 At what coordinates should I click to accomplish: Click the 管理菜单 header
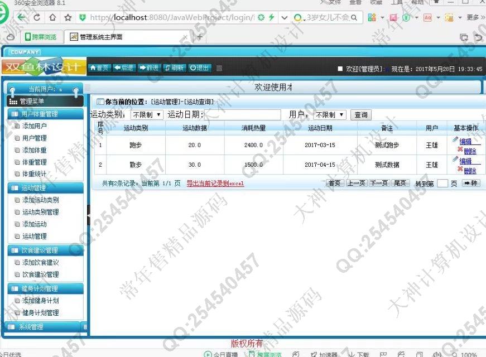point(45,102)
